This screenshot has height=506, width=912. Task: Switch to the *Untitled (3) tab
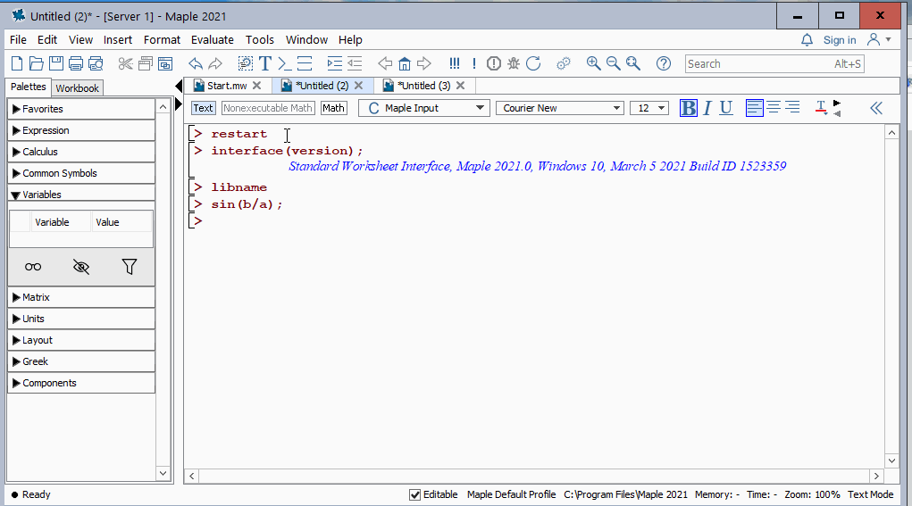coord(424,86)
